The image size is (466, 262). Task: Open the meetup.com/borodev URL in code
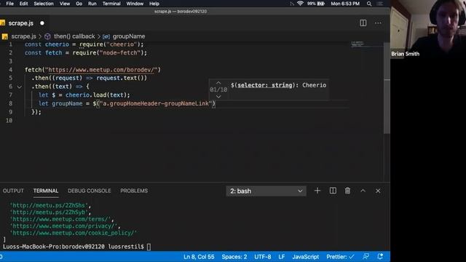pos(101,70)
